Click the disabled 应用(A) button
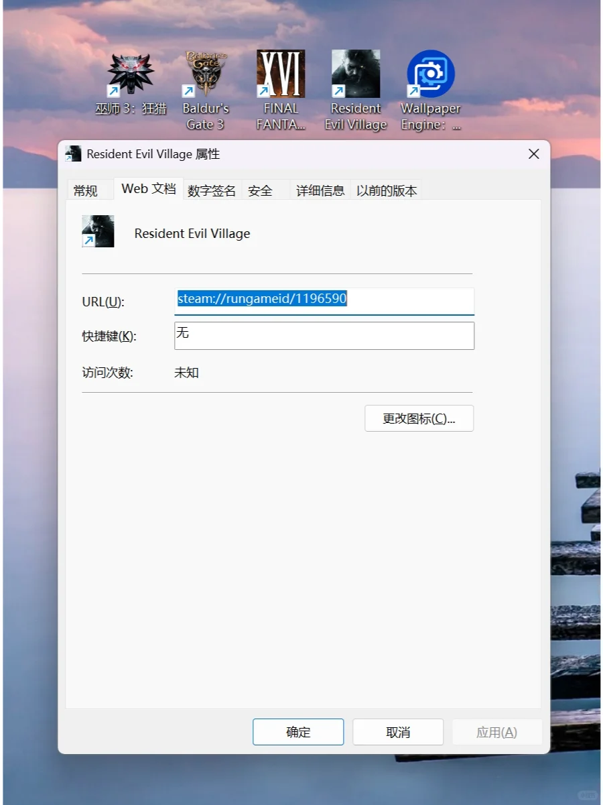This screenshot has height=805, width=603. pyautogui.click(x=497, y=731)
